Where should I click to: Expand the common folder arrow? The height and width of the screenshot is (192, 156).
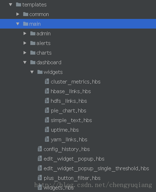pos(18,14)
